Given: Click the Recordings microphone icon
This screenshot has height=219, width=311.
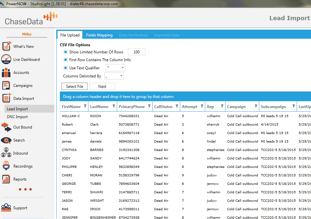Looking at the screenshot, I should click(7, 166).
